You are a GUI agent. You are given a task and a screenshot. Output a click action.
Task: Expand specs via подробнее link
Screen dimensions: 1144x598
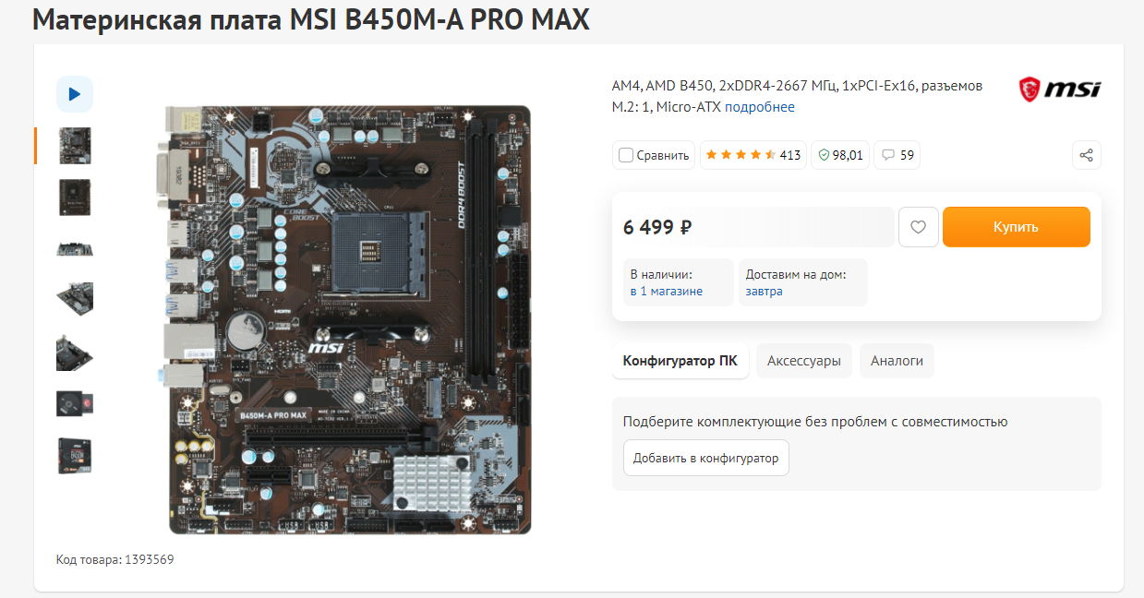760,107
